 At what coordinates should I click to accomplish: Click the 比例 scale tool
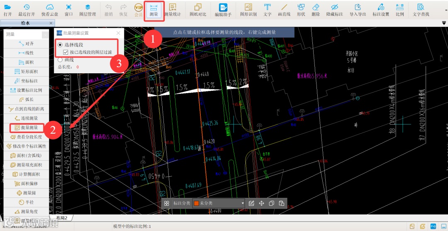click(x=400, y=10)
